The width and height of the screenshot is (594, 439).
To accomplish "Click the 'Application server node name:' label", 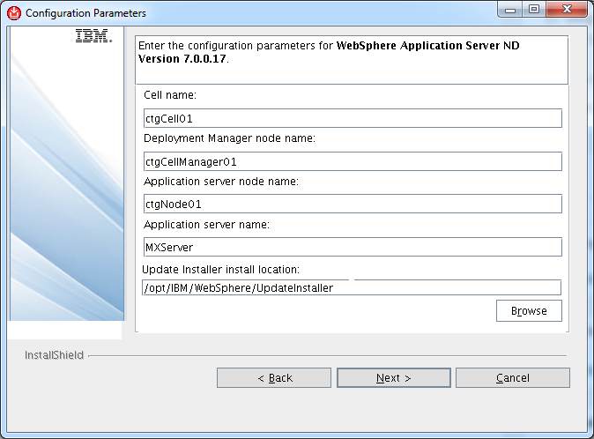I will tap(221, 182).
